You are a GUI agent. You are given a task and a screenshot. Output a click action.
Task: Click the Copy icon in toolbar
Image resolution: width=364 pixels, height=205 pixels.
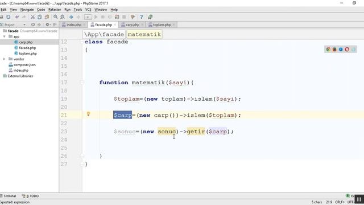click(x=40, y=17)
